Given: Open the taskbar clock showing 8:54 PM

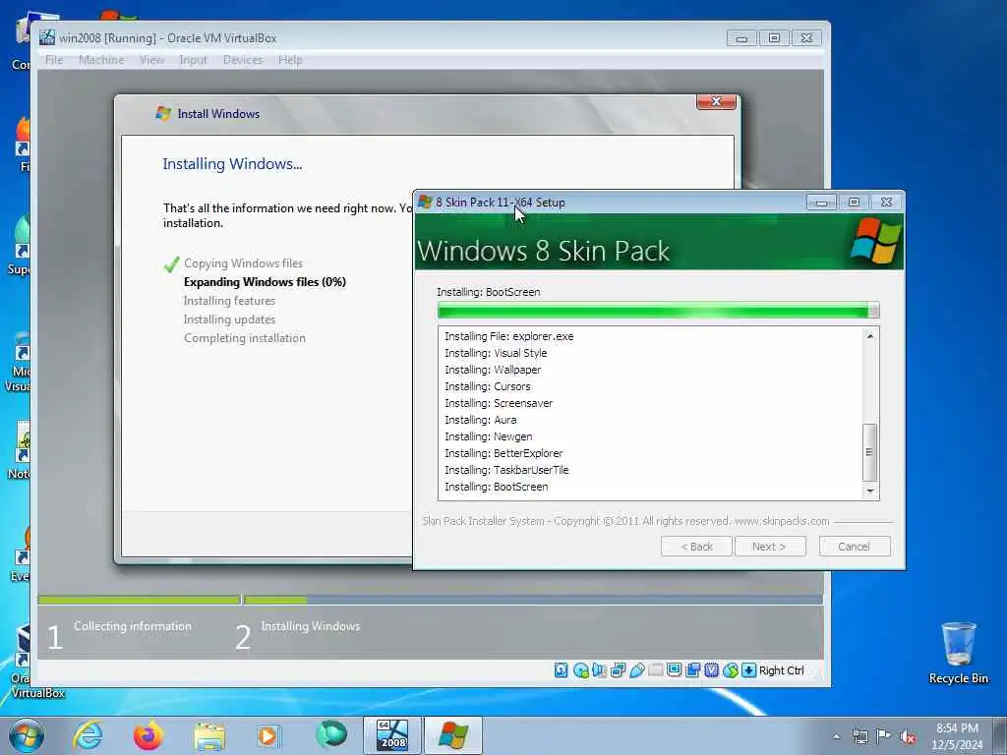Looking at the screenshot, I should coord(956,736).
